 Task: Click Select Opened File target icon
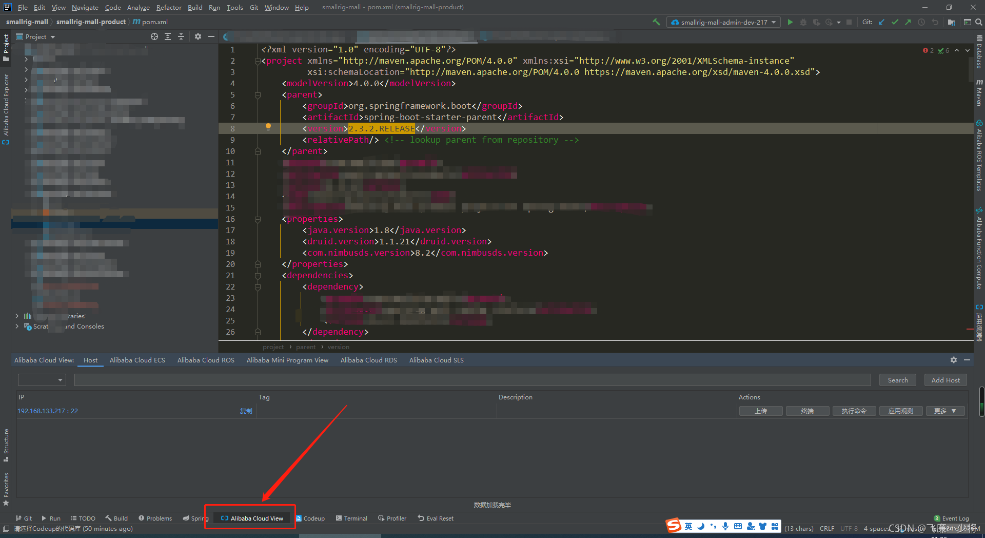[154, 36]
